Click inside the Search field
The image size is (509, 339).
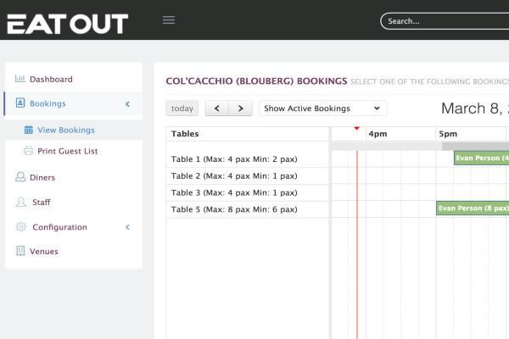pos(445,21)
